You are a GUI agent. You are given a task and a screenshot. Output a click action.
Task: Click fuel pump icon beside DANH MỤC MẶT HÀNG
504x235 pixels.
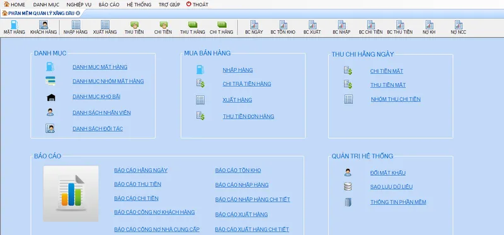[50, 67]
